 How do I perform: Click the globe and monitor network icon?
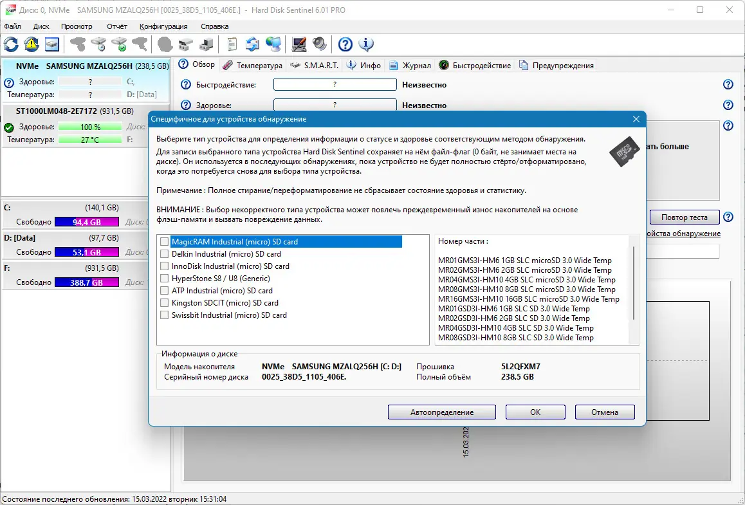(x=273, y=44)
